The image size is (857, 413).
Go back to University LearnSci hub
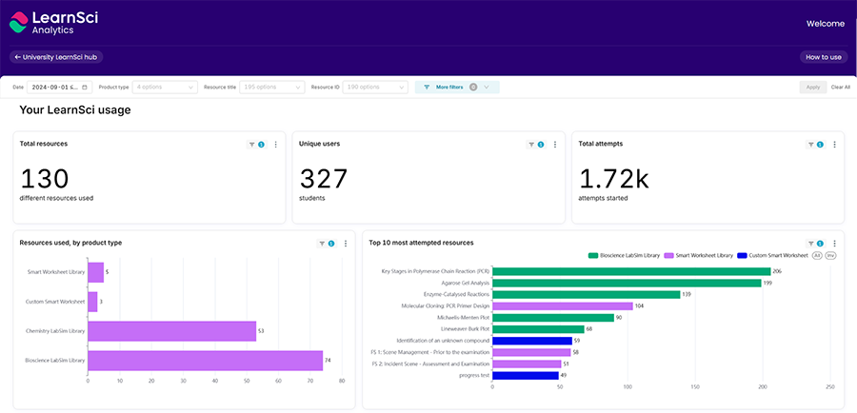coord(56,57)
